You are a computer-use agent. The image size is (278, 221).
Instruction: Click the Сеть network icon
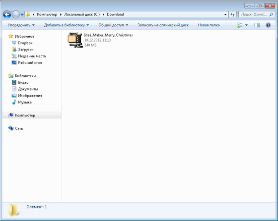click(x=11, y=128)
